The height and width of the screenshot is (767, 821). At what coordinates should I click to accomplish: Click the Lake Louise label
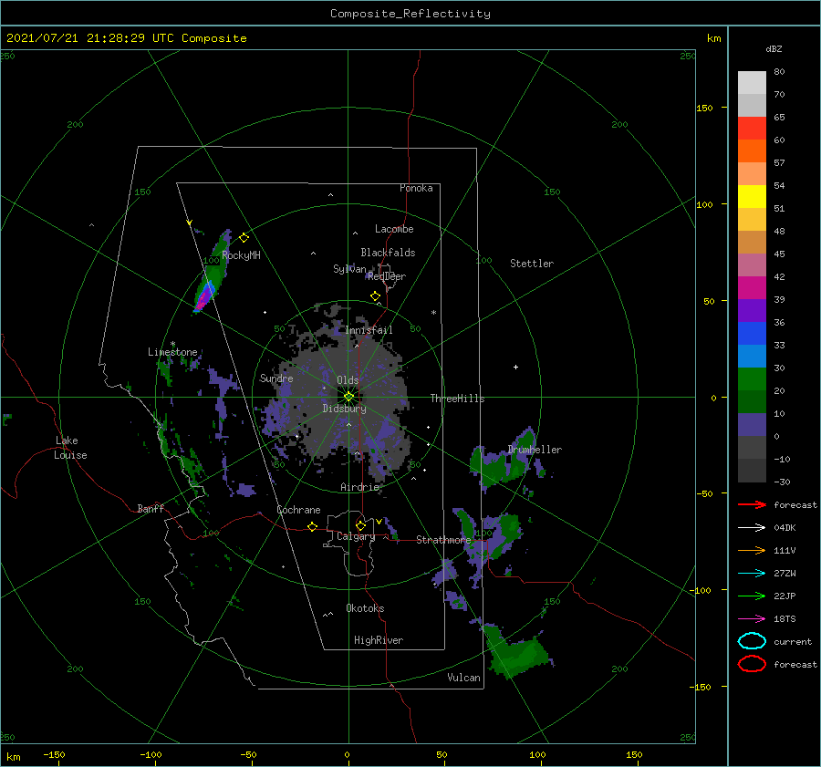70,448
